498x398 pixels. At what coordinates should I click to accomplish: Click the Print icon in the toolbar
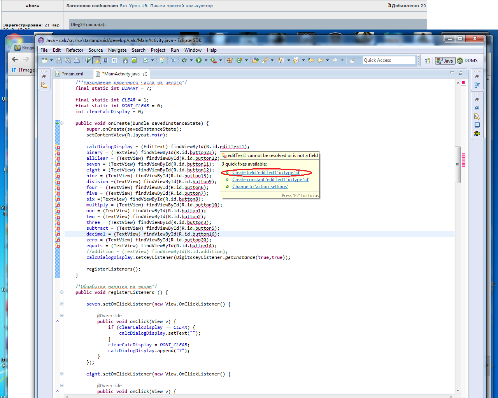77,60
